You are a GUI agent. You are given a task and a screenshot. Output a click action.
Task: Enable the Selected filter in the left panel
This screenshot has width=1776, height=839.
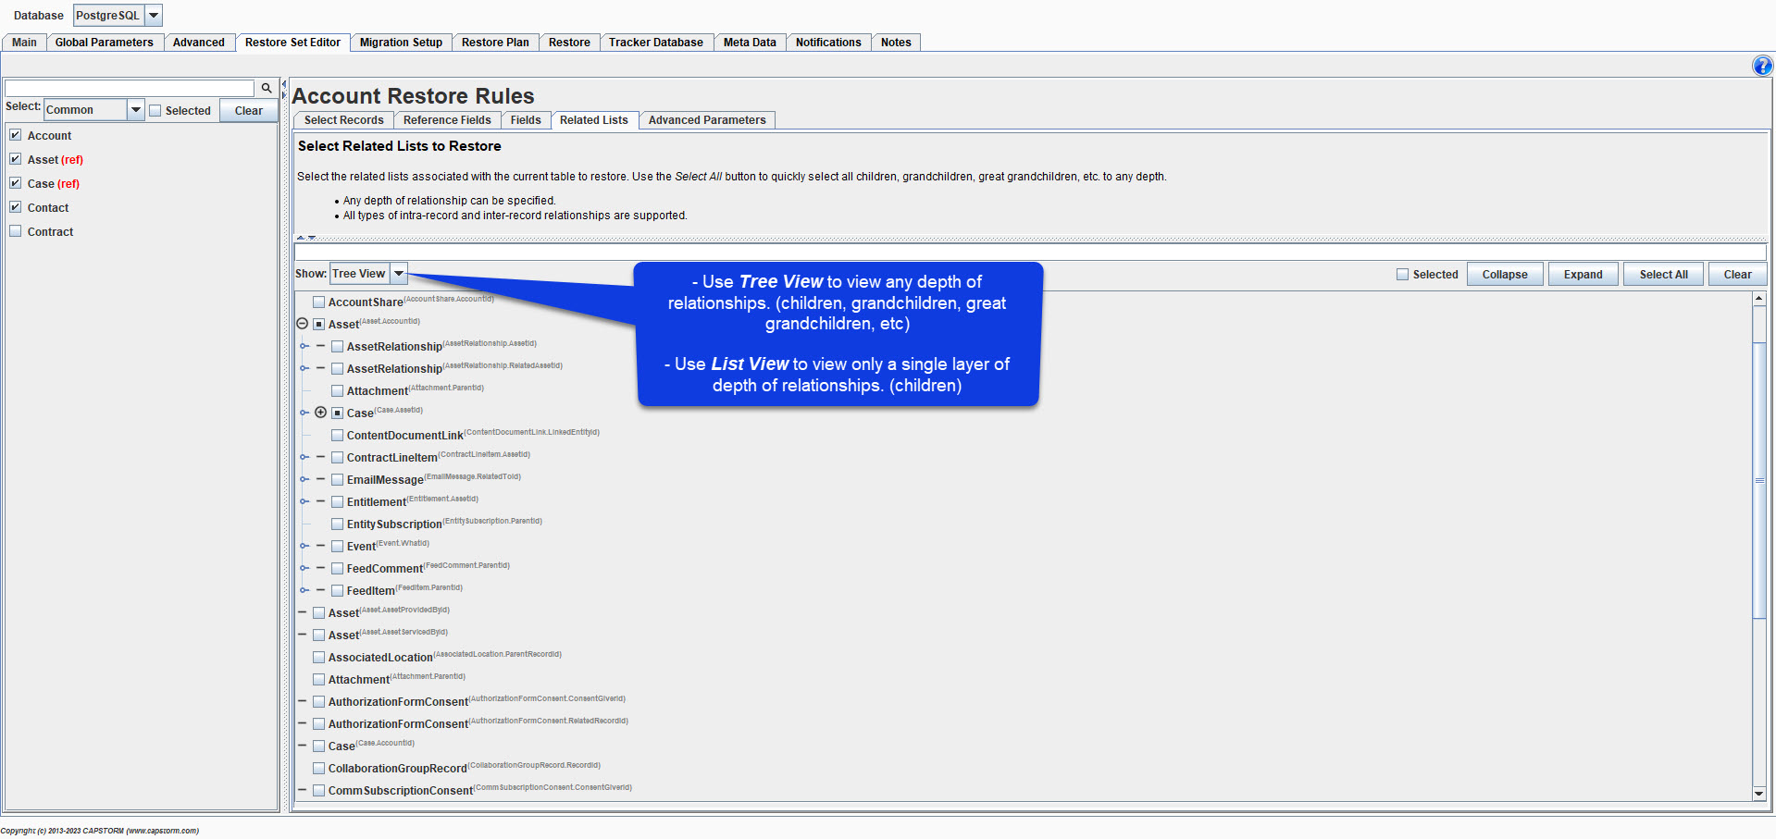(x=155, y=111)
